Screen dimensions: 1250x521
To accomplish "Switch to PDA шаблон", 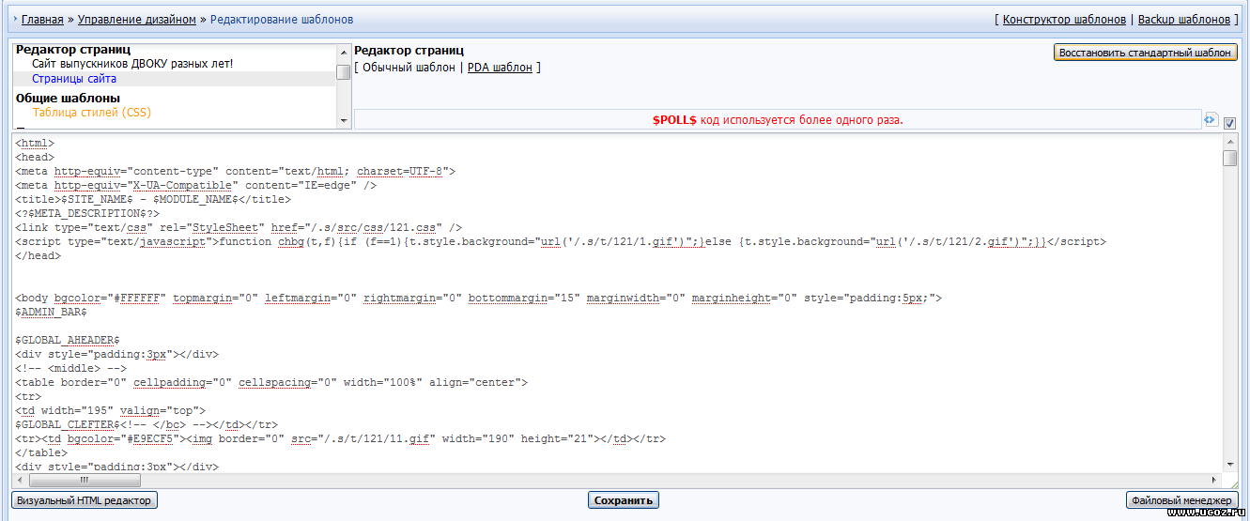I will 500,68.
